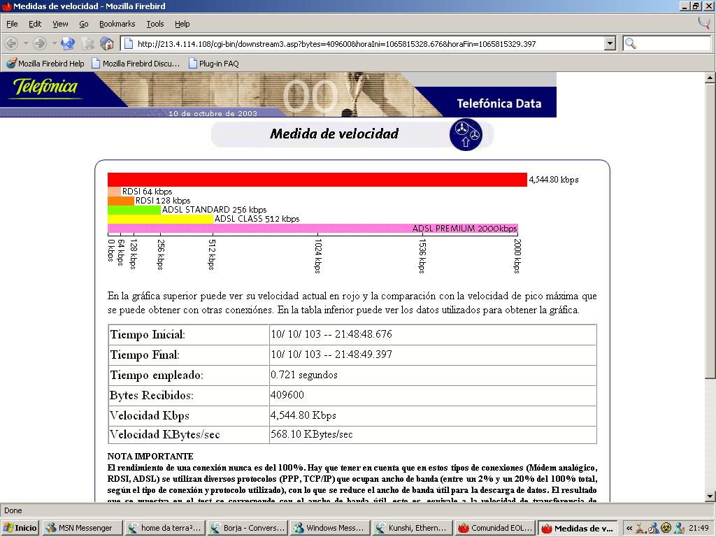The height and width of the screenshot is (537, 716).
Task: Click the Firebird throbber logo
Action: pyautogui.click(x=703, y=23)
